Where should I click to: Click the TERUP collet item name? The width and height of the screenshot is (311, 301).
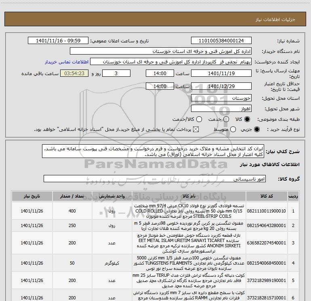tap(189, 280)
